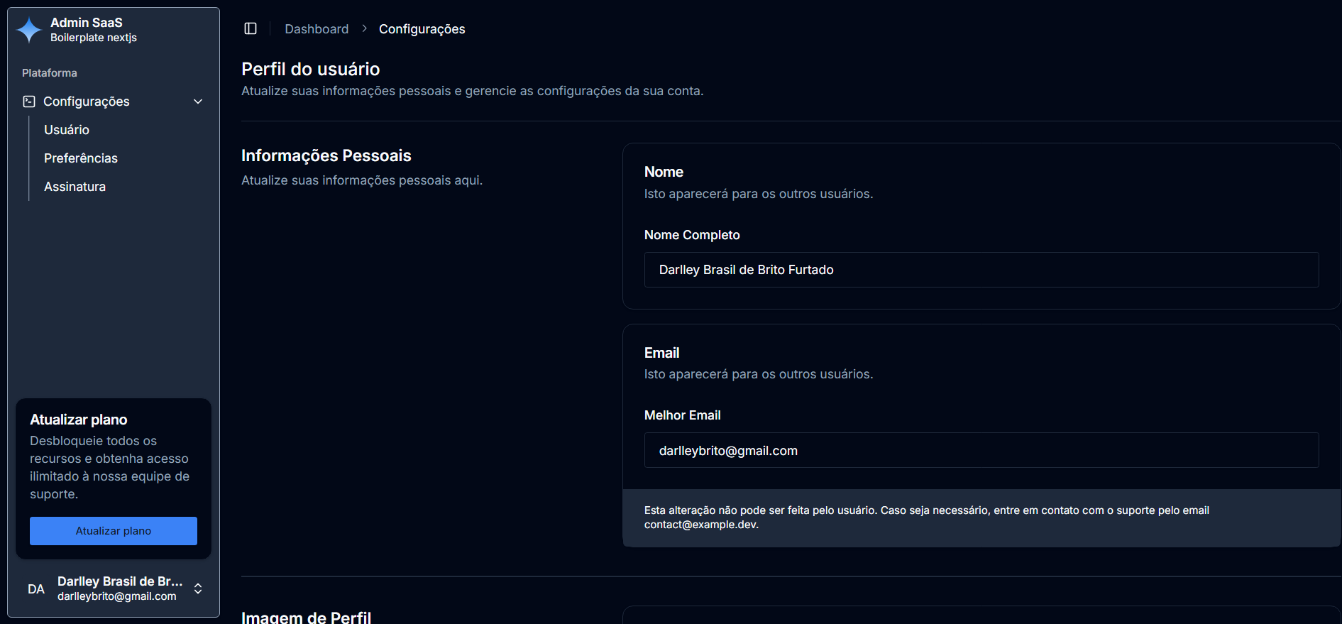The height and width of the screenshot is (624, 1342).
Task: Click the Plataforma section label
Action: click(50, 73)
